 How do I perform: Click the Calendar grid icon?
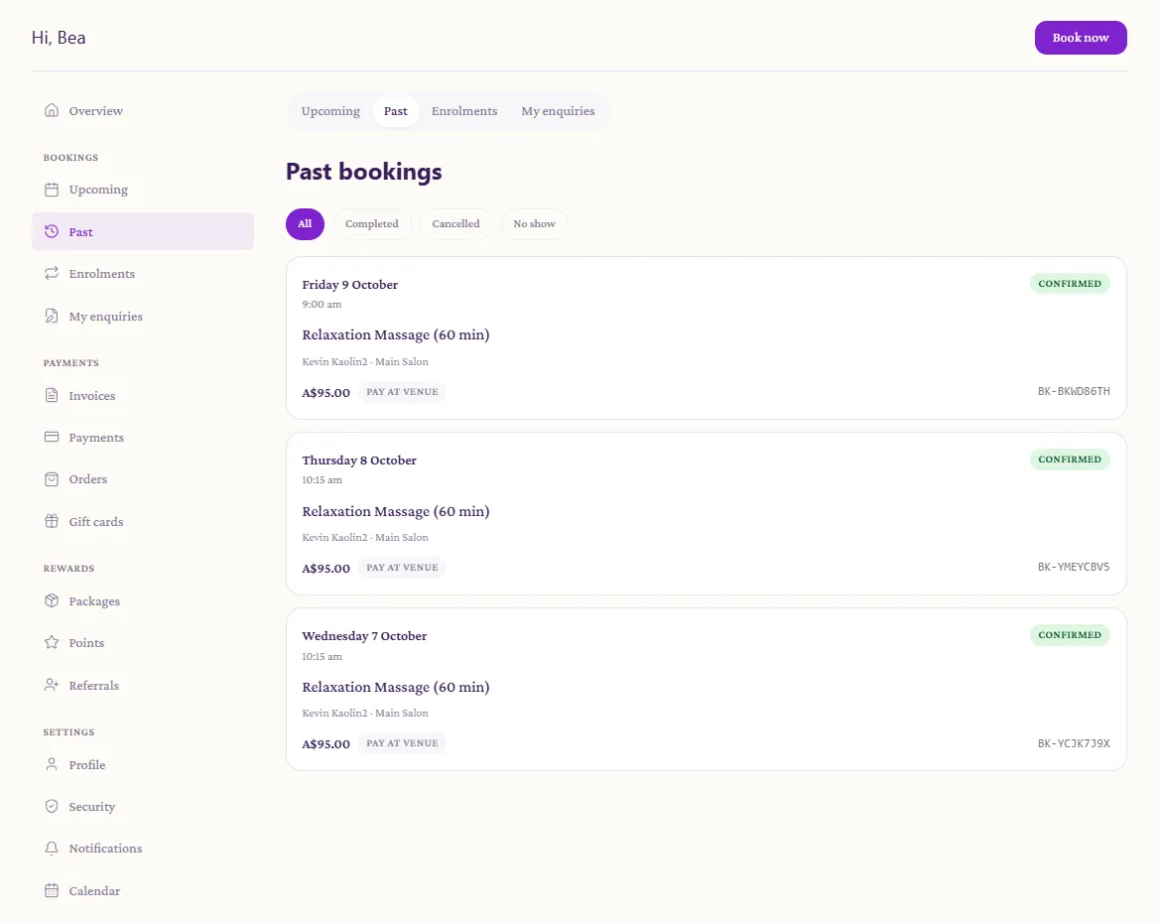coord(51,890)
